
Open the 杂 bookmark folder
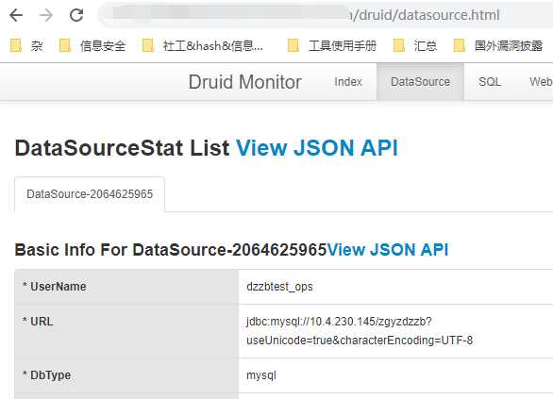26,46
